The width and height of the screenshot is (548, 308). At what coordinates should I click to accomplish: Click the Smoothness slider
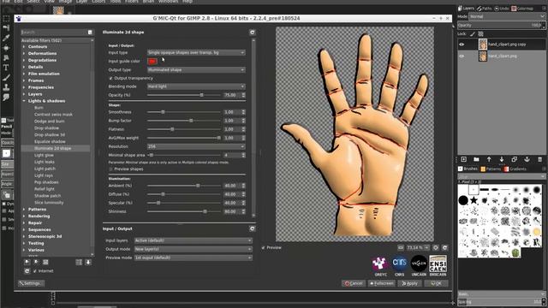point(184,112)
